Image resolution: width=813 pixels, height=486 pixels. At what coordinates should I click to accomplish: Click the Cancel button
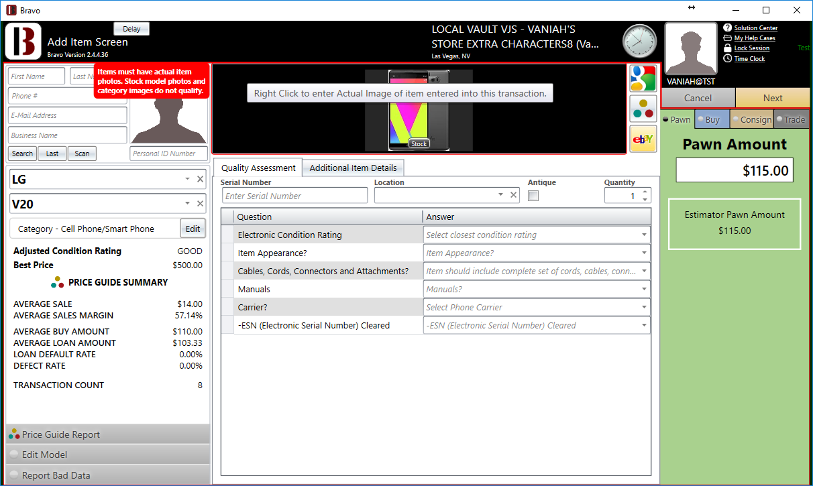pyautogui.click(x=698, y=98)
